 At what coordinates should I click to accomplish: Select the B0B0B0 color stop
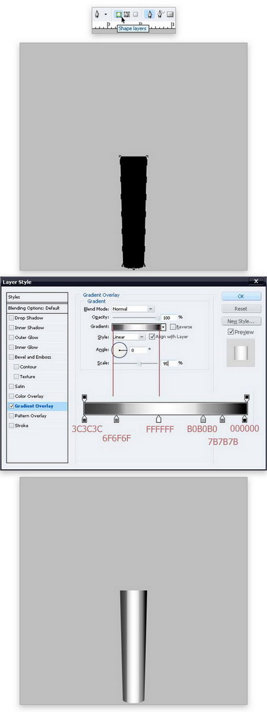click(203, 419)
